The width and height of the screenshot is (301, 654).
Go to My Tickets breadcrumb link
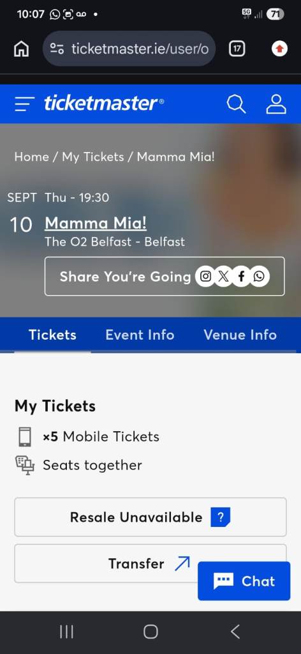[x=93, y=157]
